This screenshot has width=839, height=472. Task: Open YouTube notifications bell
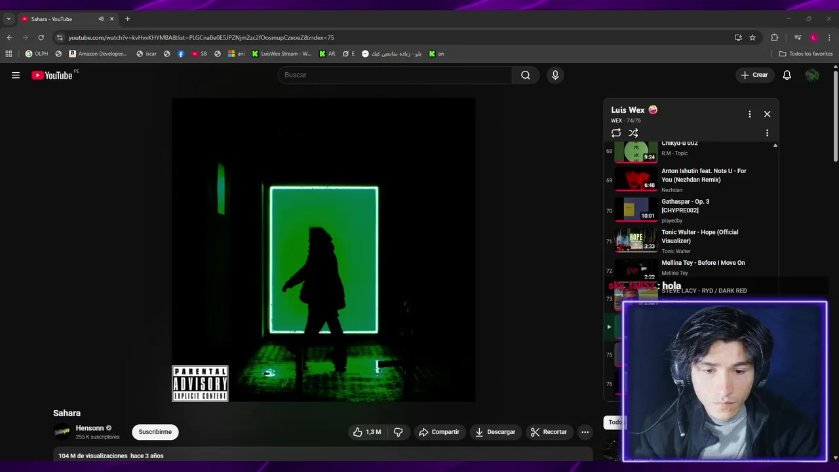787,75
